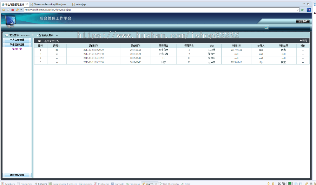The height and width of the screenshot is (185, 316).
Task: Refresh the page using the yellow refresh icon
Action: point(17,10)
